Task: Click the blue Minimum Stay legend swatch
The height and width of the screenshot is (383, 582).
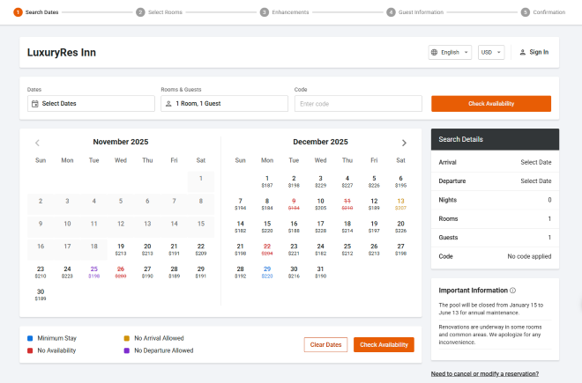Action: coord(30,338)
